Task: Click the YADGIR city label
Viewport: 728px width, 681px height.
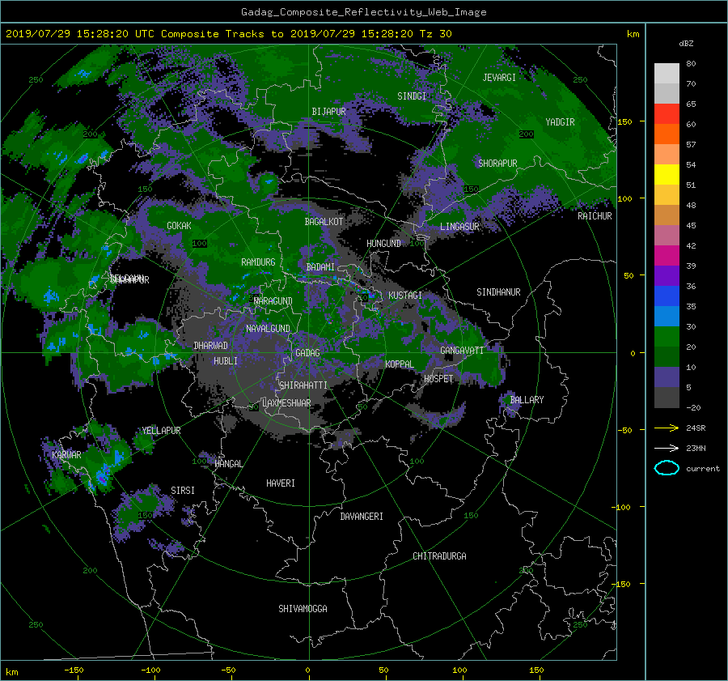Action: click(560, 122)
